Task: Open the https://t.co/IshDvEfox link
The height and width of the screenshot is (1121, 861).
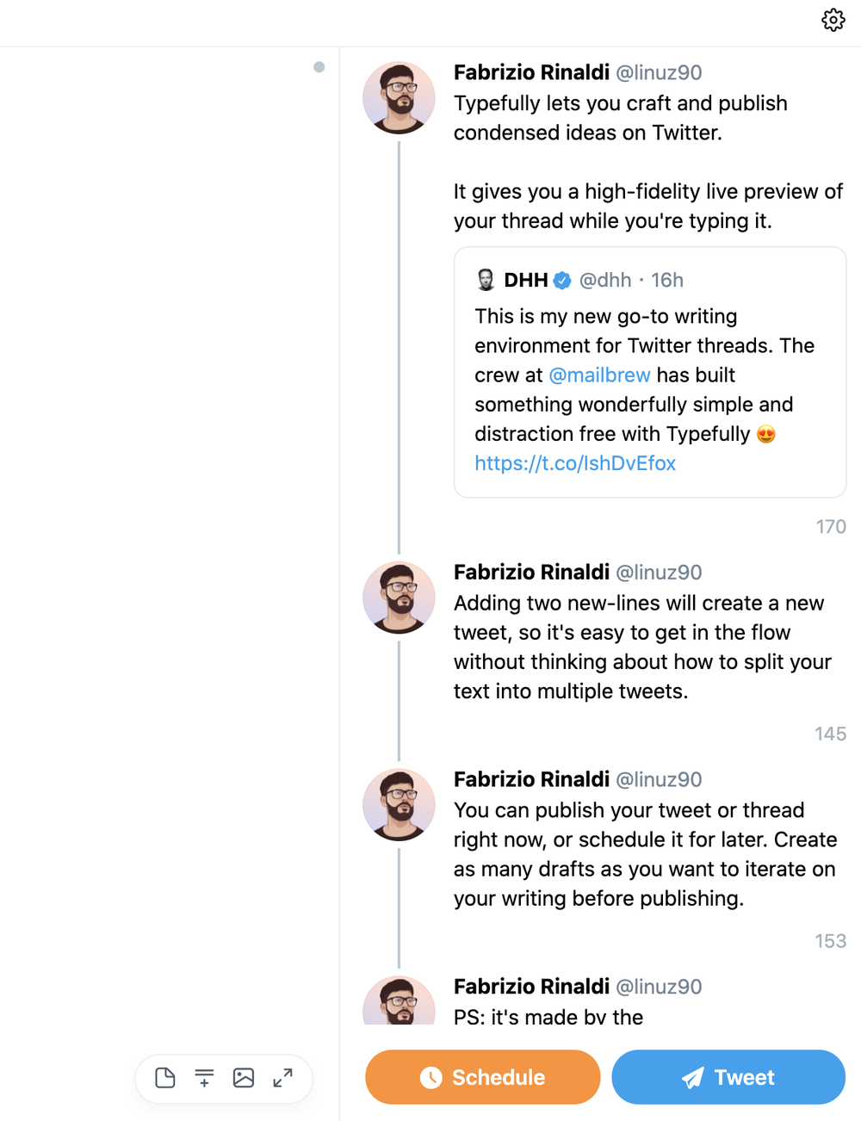Action: [575, 463]
